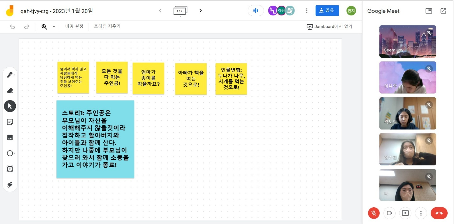Click Seem Joy's video thumbnail
Viewport: 454px width, 224px height.
click(x=408, y=41)
